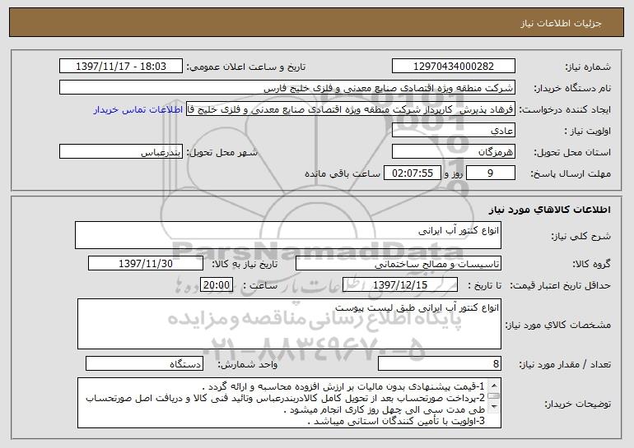Click the label حداقل تاریخ اعتبار قیمت
This screenshot has width=634, height=448.
pyautogui.click(x=561, y=286)
